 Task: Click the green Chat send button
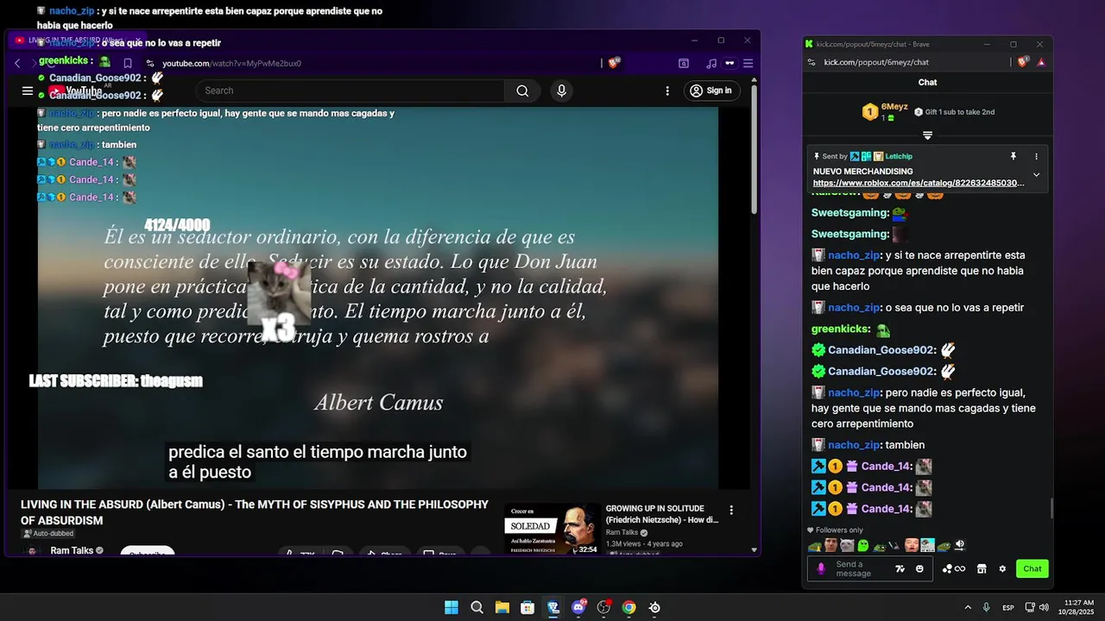(x=1032, y=568)
